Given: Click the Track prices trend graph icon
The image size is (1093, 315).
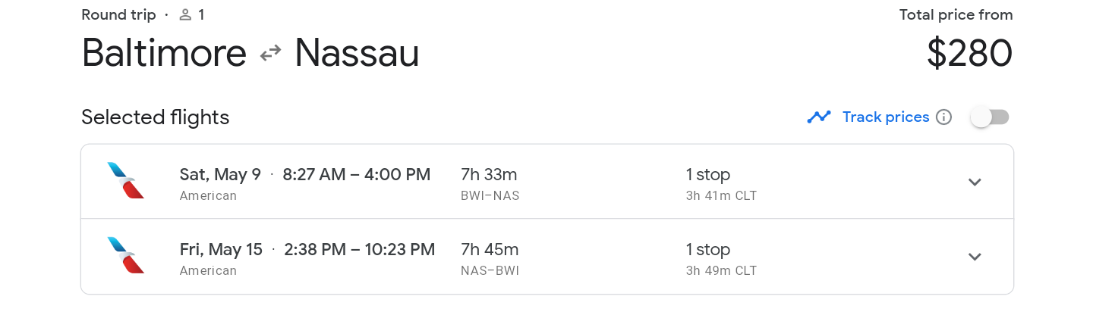Looking at the screenshot, I should tap(819, 117).
